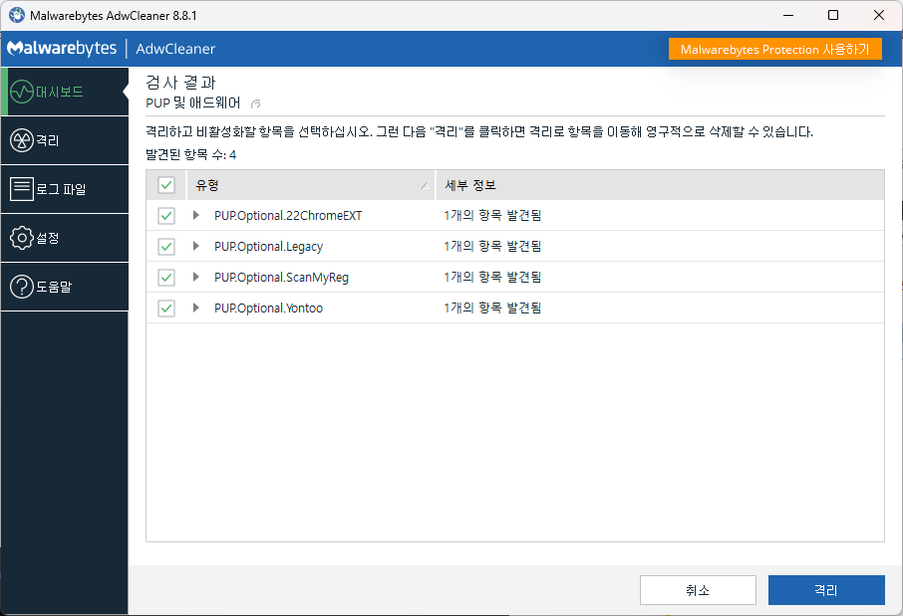Open the 대시보드 dashboard sidebar item
903x616 pixels.
(65, 92)
